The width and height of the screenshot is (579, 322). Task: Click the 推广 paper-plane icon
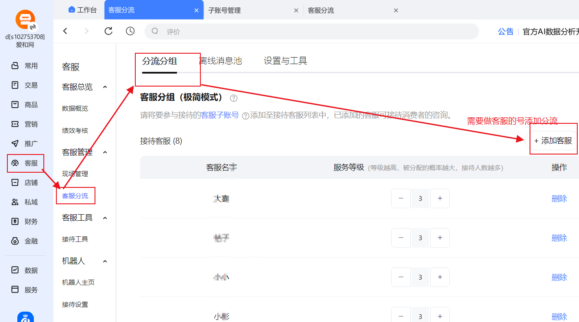(15, 144)
